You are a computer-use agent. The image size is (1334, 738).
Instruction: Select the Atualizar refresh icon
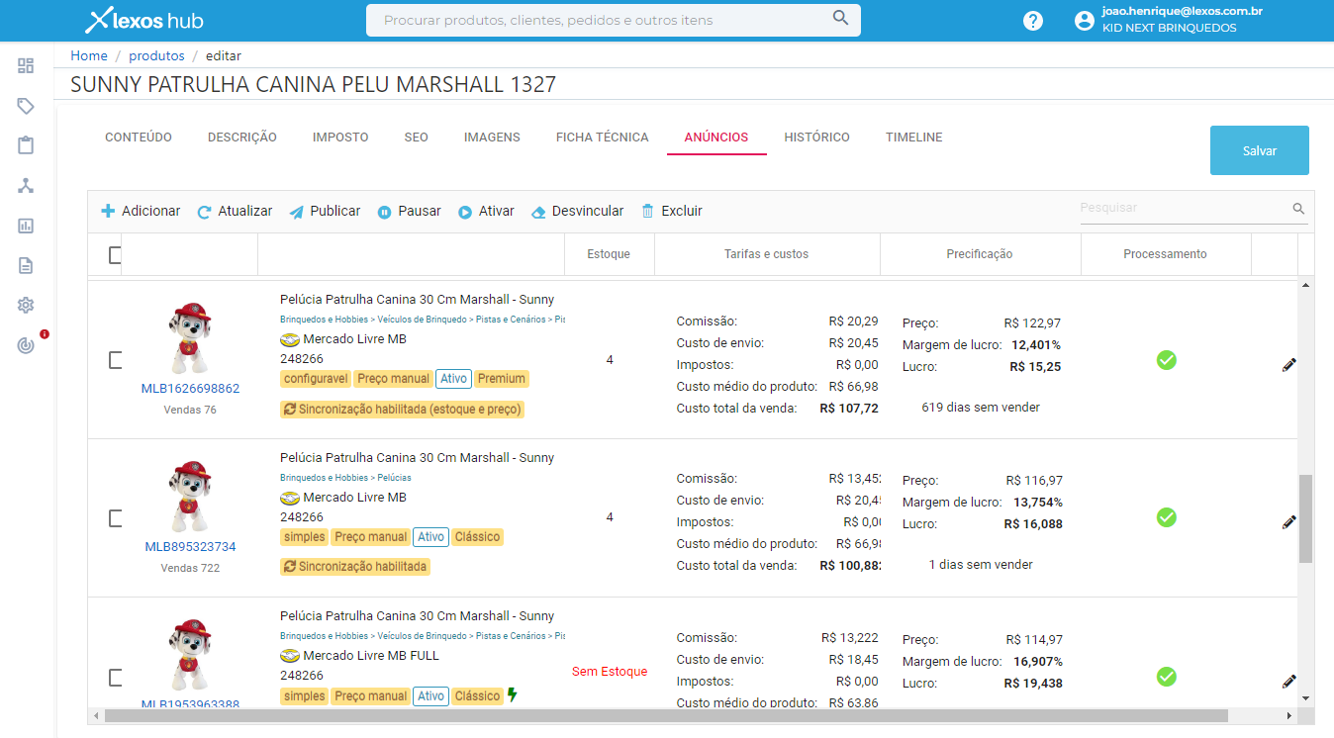(x=204, y=211)
